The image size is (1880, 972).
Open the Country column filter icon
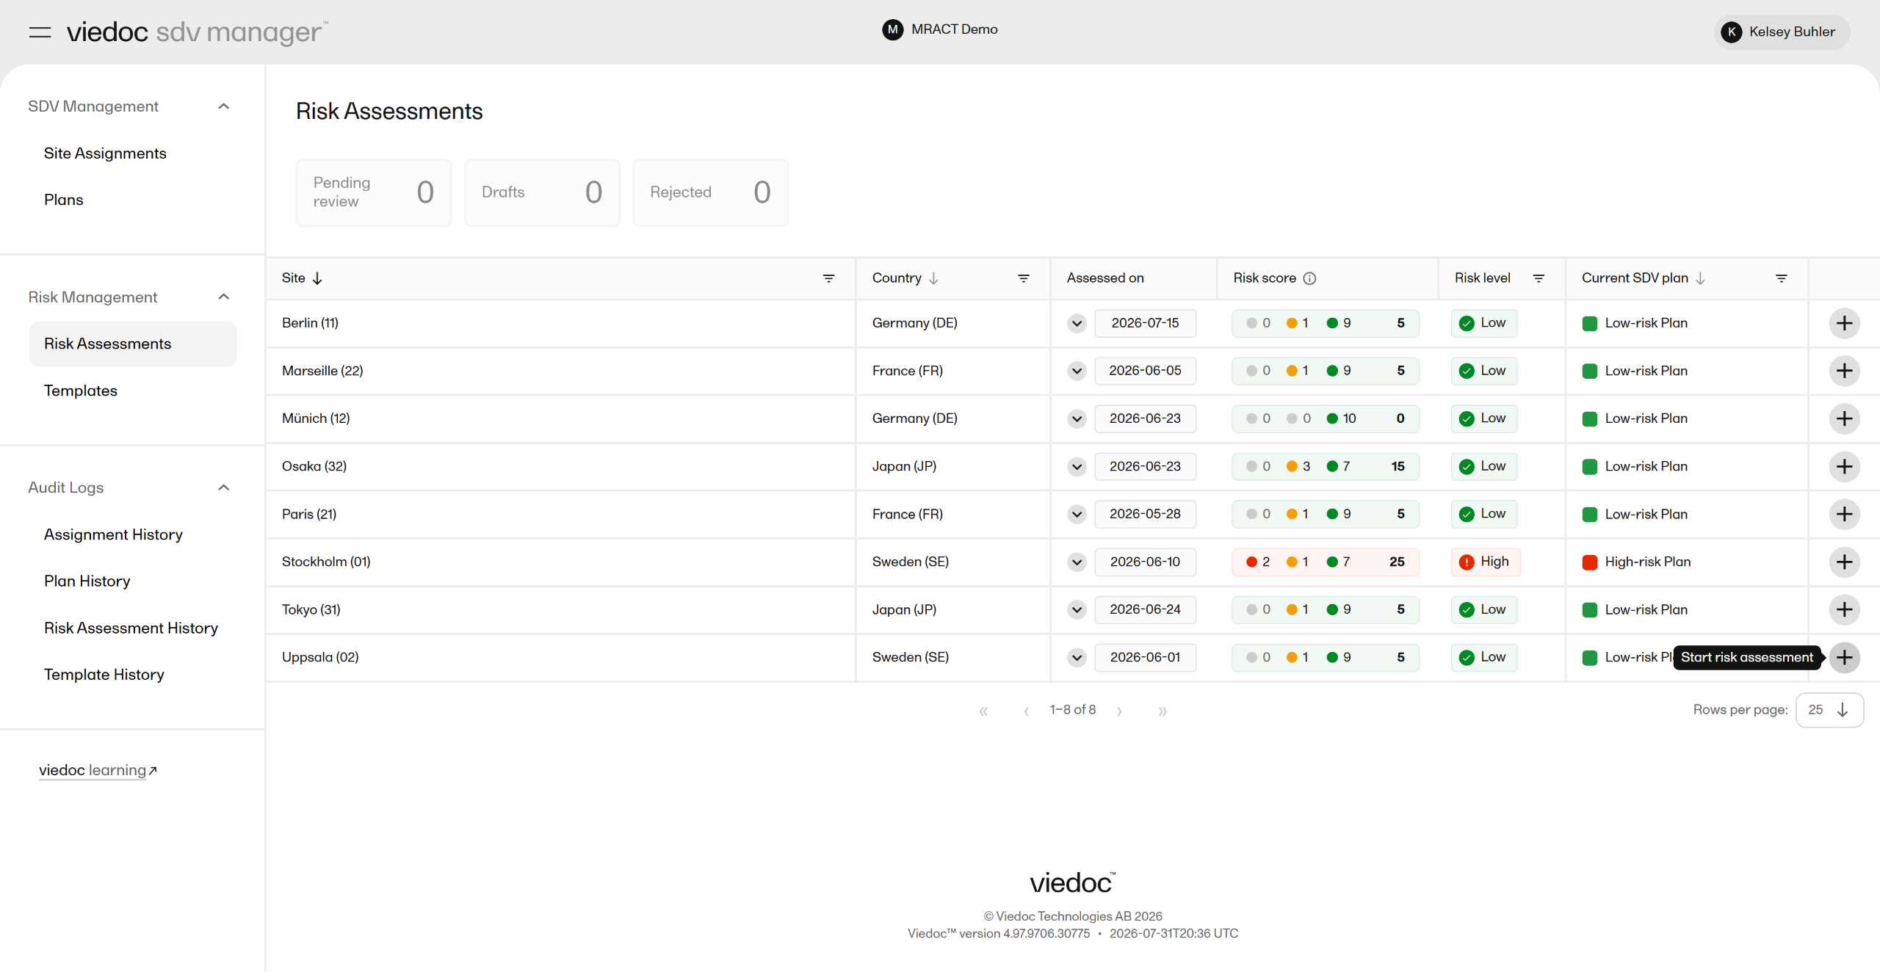[1023, 278]
